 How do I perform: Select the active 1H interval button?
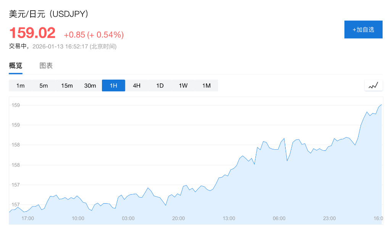point(113,86)
